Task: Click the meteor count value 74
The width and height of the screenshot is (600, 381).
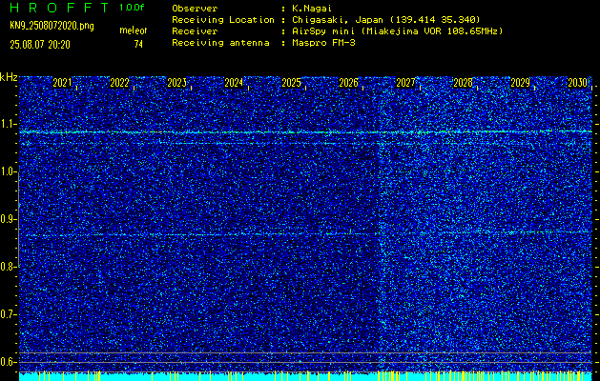Action: pyautogui.click(x=138, y=45)
